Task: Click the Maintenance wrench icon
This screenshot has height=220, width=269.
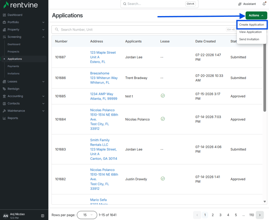Action: click(x=4, y=111)
